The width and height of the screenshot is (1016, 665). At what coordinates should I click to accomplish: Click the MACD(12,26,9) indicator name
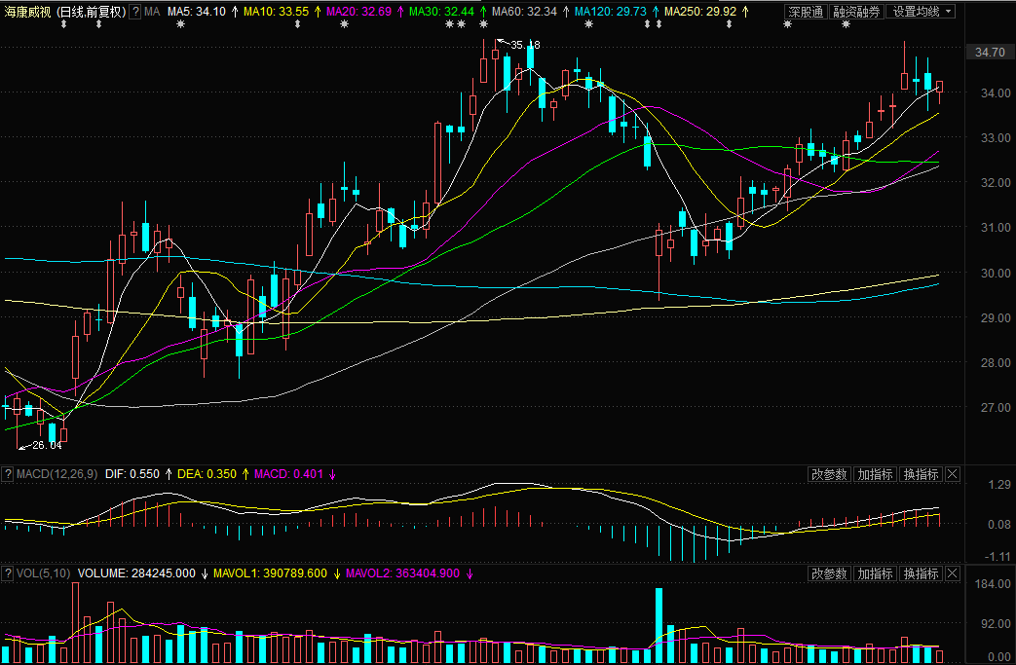pyautogui.click(x=57, y=474)
